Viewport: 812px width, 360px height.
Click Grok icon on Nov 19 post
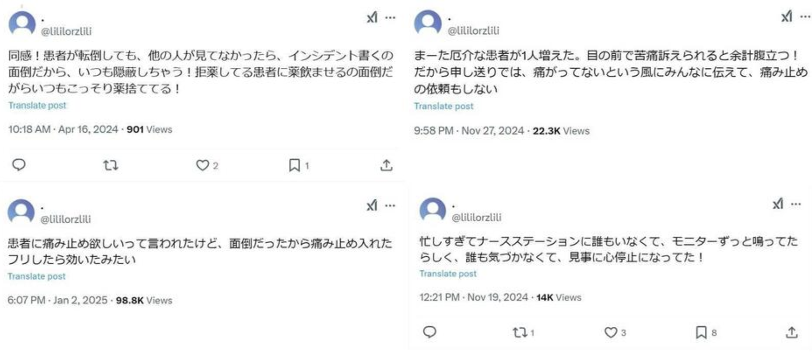pyautogui.click(x=778, y=204)
